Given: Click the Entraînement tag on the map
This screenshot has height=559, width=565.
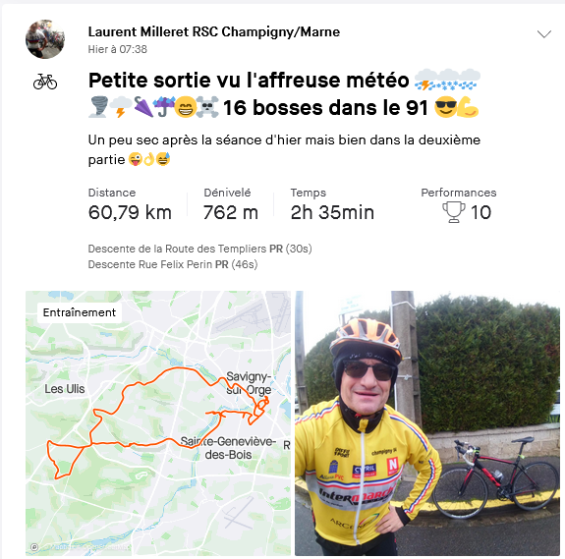Looking at the screenshot, I should 80,312.
